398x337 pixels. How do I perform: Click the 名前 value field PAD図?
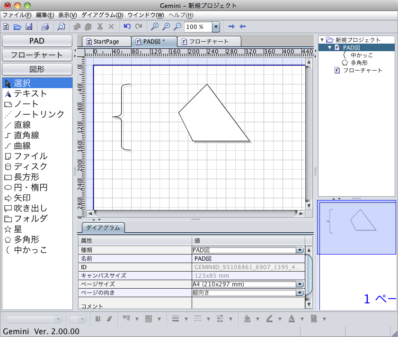(248, 259)
